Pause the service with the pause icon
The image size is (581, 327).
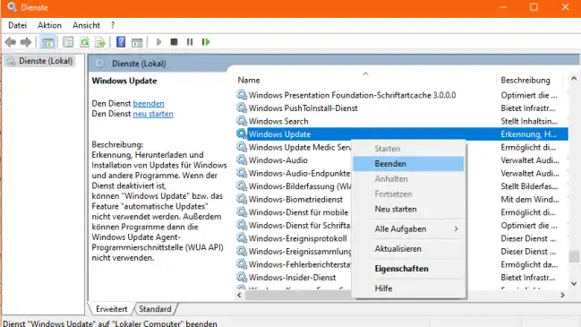tap(190, 42)
